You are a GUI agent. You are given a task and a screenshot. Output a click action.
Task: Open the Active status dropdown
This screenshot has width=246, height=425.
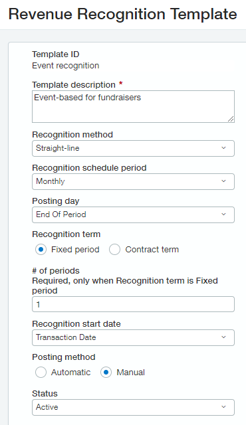tap(133, 407)
